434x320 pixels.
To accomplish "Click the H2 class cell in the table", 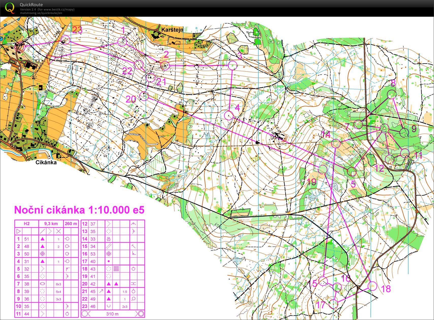I will coord(27,224).
